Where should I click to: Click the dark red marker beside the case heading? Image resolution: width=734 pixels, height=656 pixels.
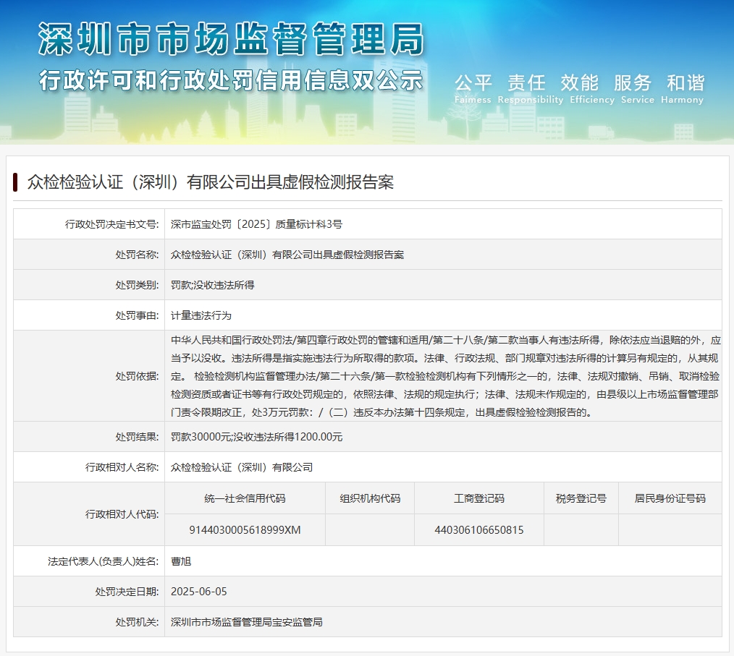click(15, 182)
